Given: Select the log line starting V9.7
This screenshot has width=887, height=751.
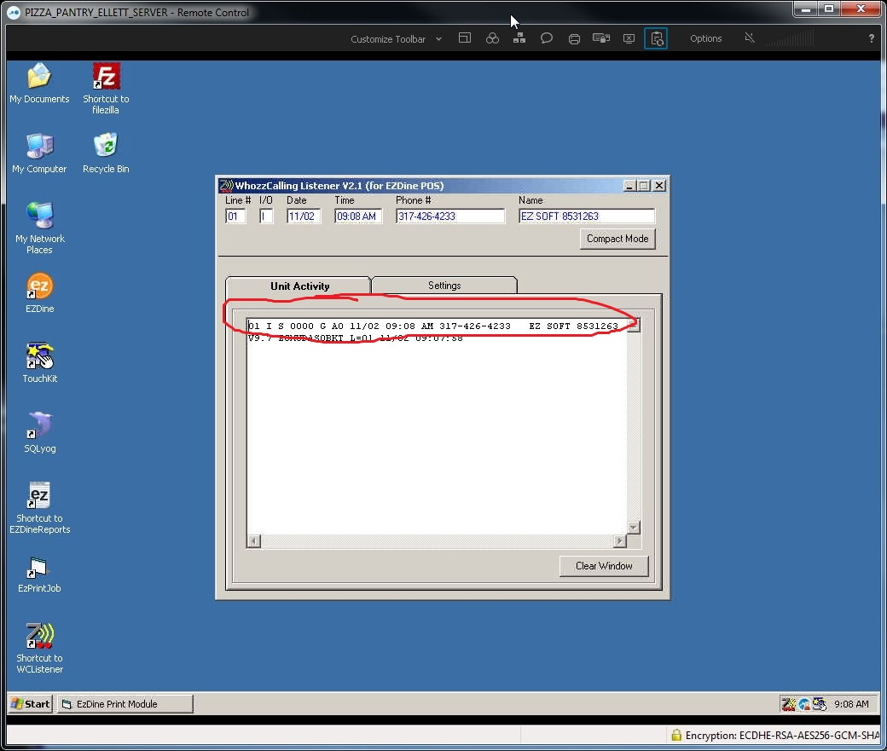Looking at the screenshot, I should point(356,338).
